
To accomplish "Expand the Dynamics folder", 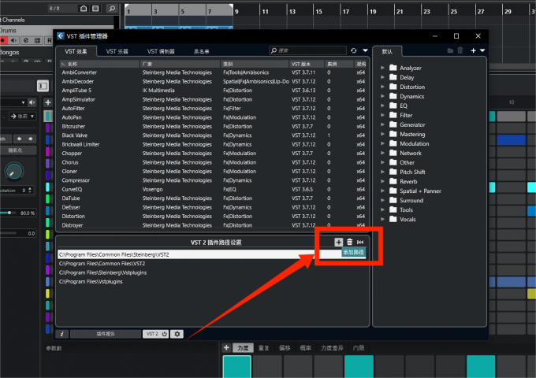I will pyautogui.click(x=382, y=96).
